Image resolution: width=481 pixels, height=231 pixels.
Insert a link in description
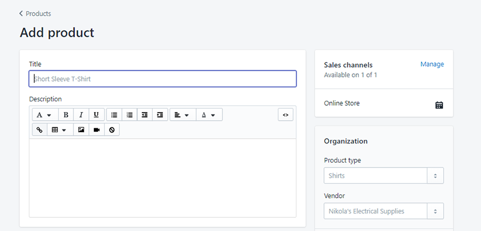[40, 130]
